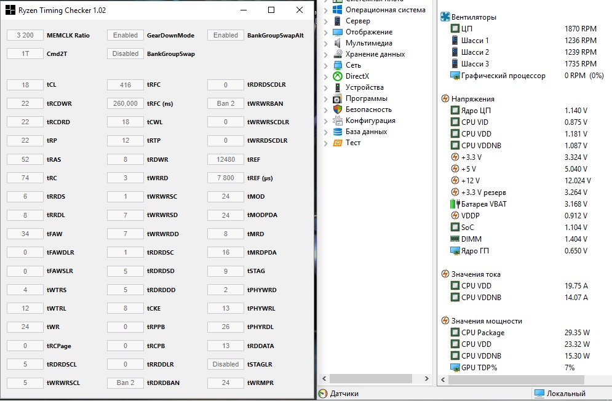Image resolution: width=612 pixels, height=401 pixels.
Task: Click the CPU Package power value 29.35 W
Action: 577,333
